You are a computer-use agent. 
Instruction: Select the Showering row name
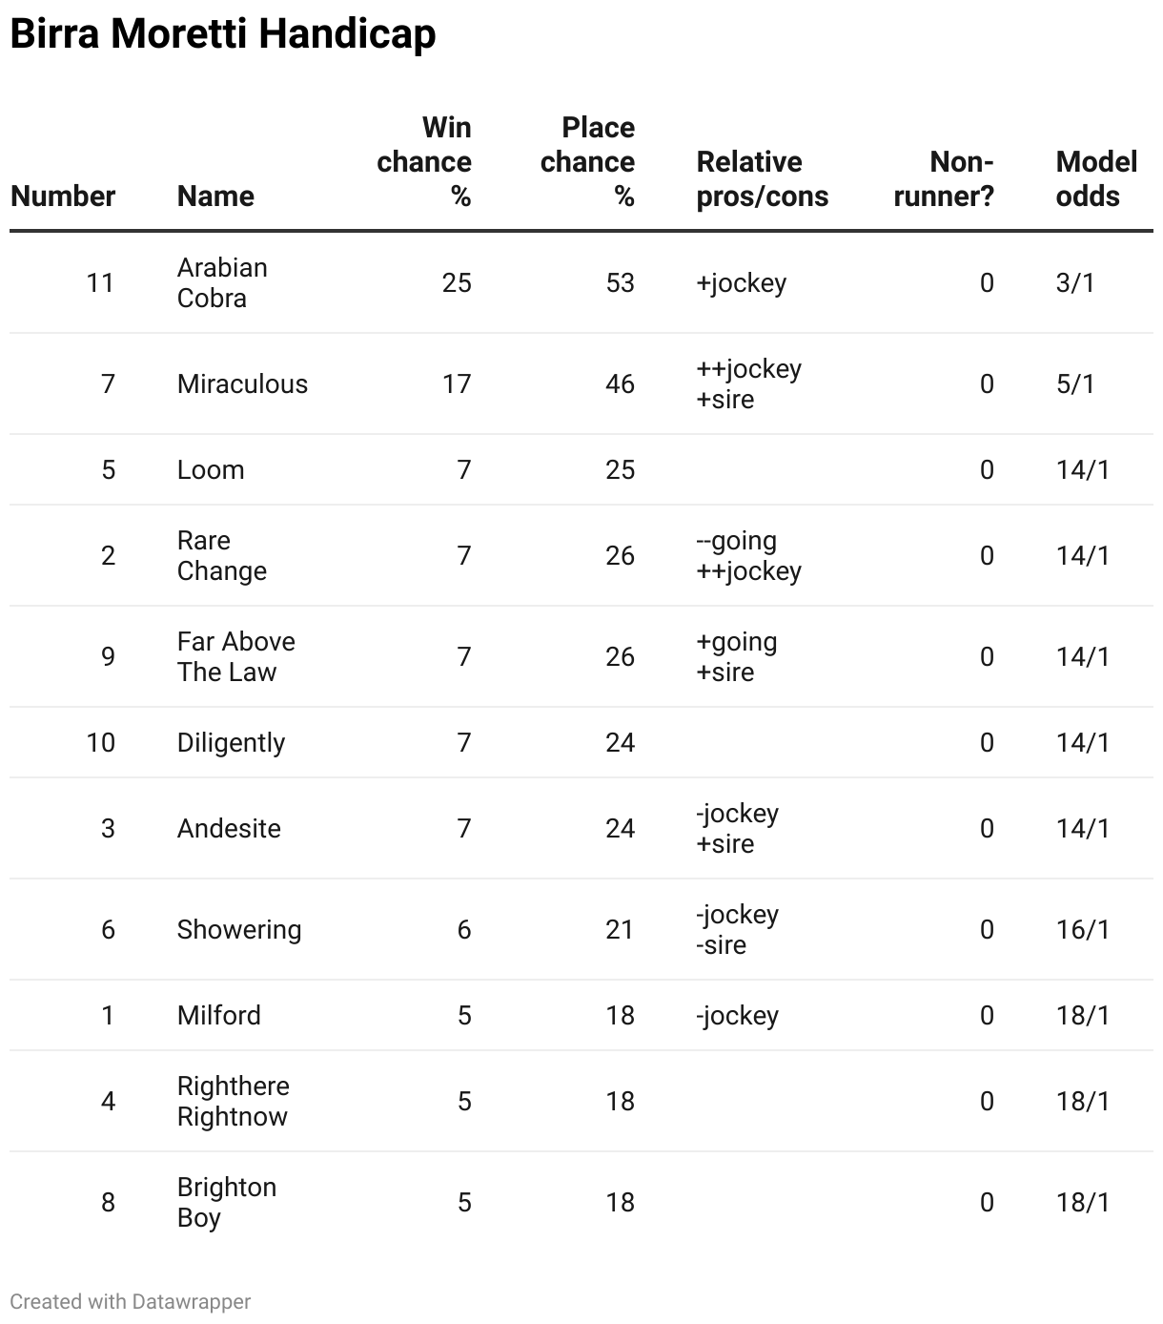click(238, 929)
